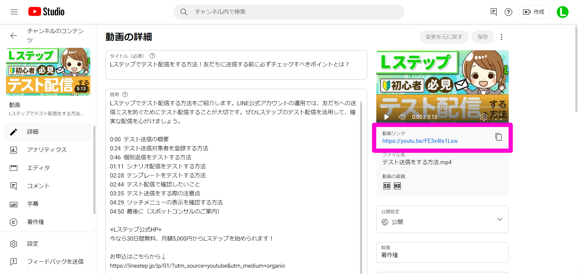
Task: Expand the 公開設定 visibility dropdown
Action: [x=500, y=219]
